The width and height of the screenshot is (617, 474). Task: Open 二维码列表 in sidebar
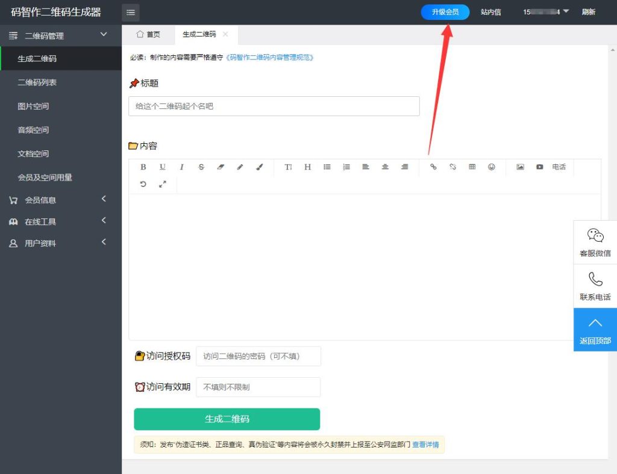pyautogui.click(x=61, y=82)
